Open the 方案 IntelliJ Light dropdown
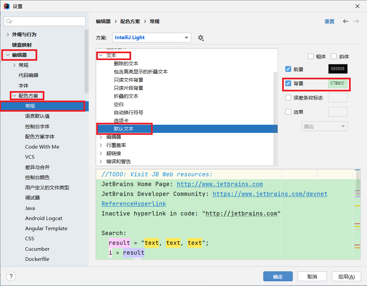367x286 pixels. point(151,38)
